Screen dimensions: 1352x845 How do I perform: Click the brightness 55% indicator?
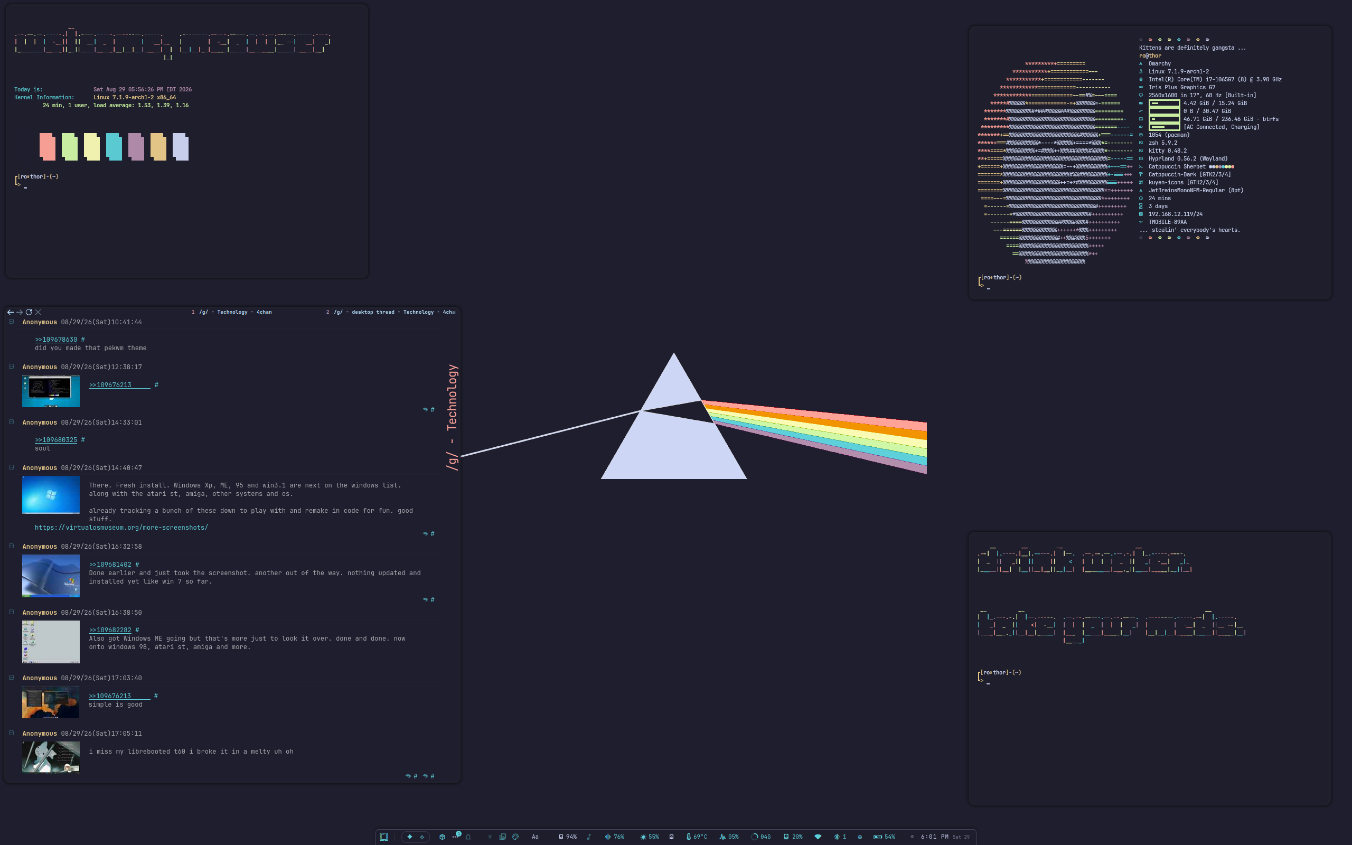(x=649, y=837)
